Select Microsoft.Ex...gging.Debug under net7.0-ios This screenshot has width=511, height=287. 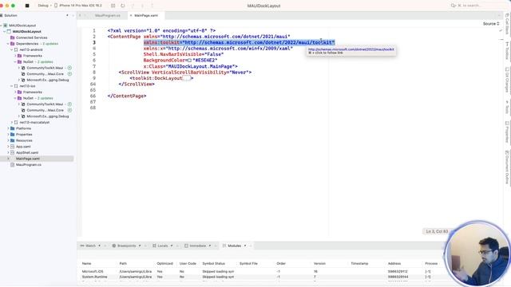click(x=48, y=116)
